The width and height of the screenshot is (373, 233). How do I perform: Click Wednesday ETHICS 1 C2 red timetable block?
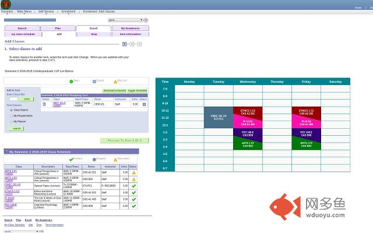click(248, 112)
